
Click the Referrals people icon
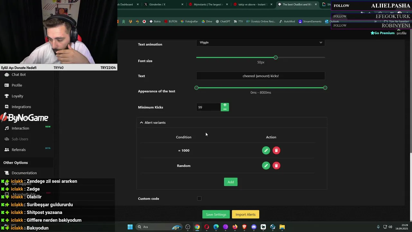click(x=7, y=150)
